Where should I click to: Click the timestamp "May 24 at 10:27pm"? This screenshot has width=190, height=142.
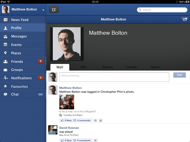pos(69,135)
